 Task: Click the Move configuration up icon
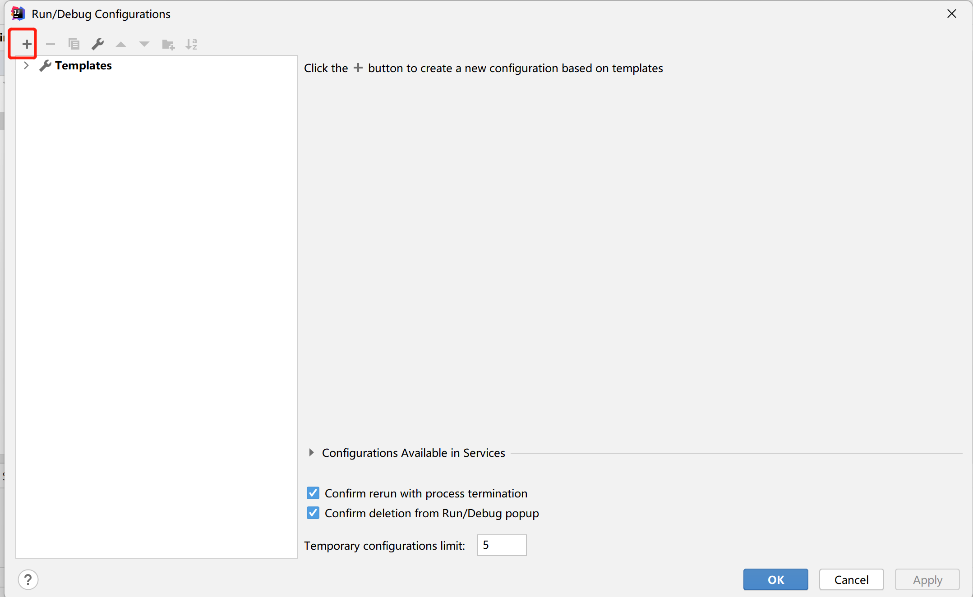[122, 44]
